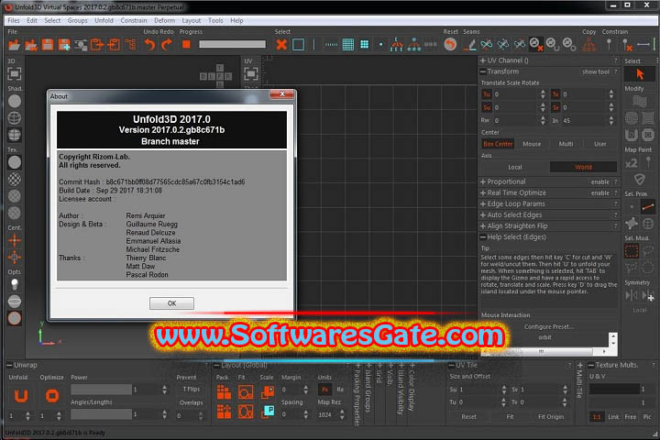Click the red stop progress icon
The width and height of the screenshot is (660, 440).
click(x=186, y=44)
